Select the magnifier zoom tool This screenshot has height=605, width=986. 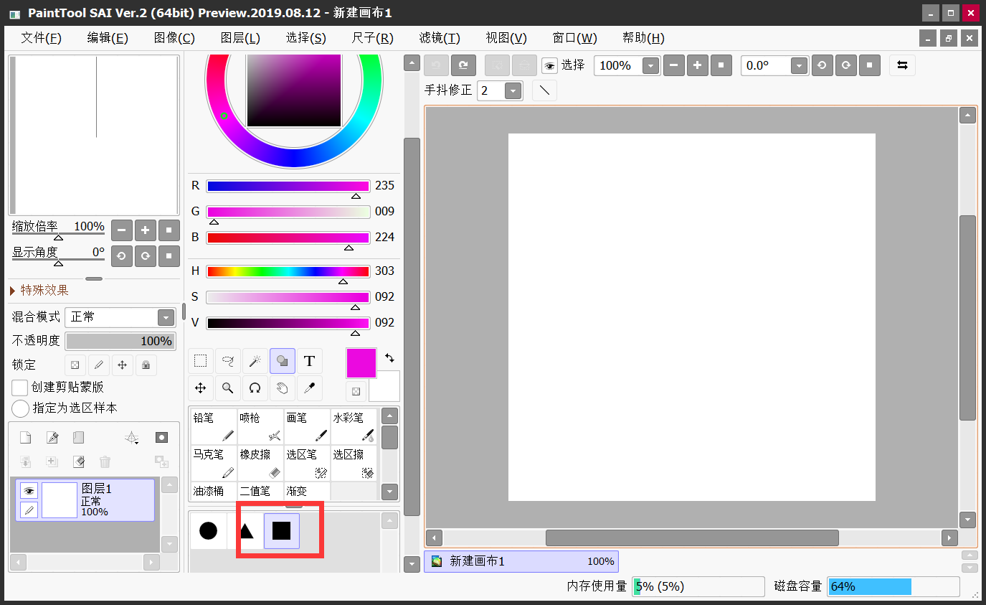click(228, 388)
